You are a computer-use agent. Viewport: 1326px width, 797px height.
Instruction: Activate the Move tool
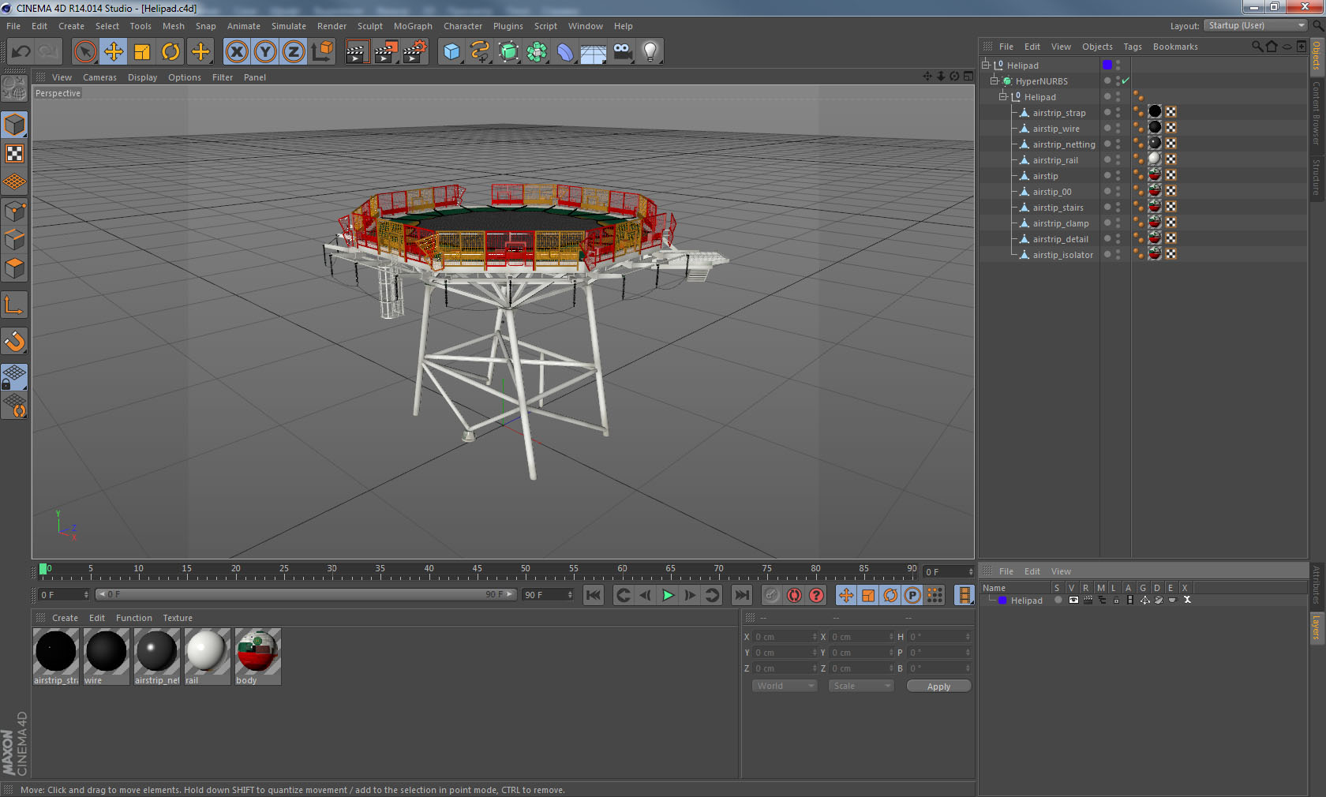click(114, 52)
